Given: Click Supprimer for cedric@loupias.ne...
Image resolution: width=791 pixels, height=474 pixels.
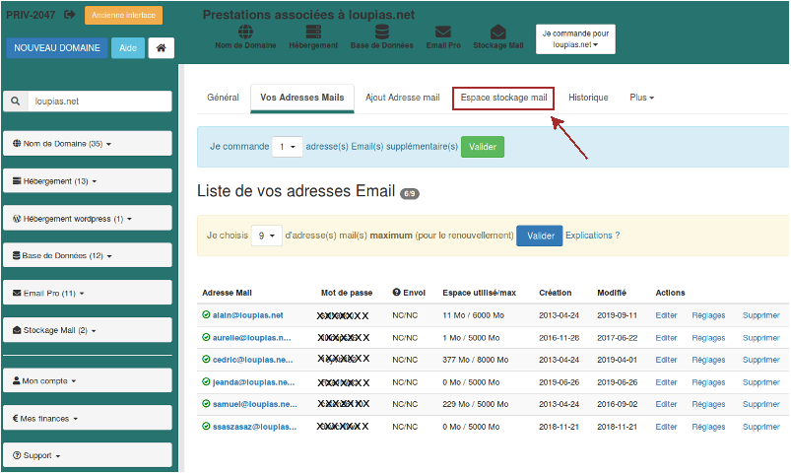Looking at the screenshot, I should tap(761, 360).
